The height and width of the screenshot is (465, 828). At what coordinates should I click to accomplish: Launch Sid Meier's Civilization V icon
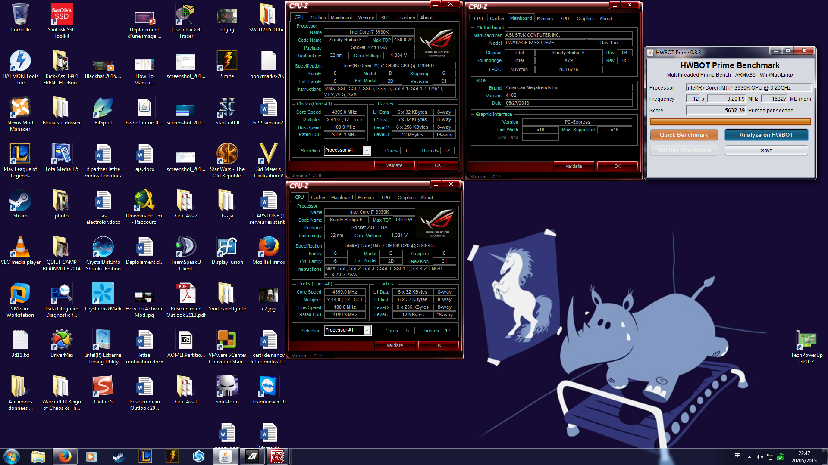point(269,160)
